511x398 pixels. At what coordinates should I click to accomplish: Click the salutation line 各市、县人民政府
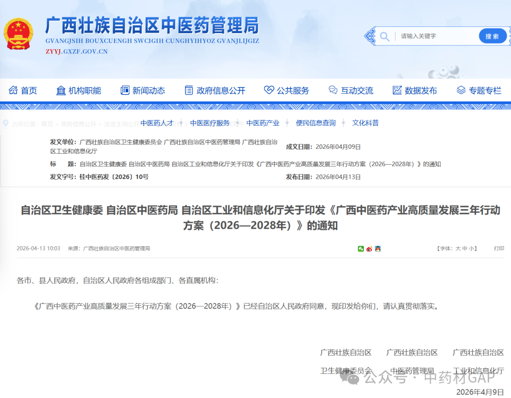[x=118, y=280]
